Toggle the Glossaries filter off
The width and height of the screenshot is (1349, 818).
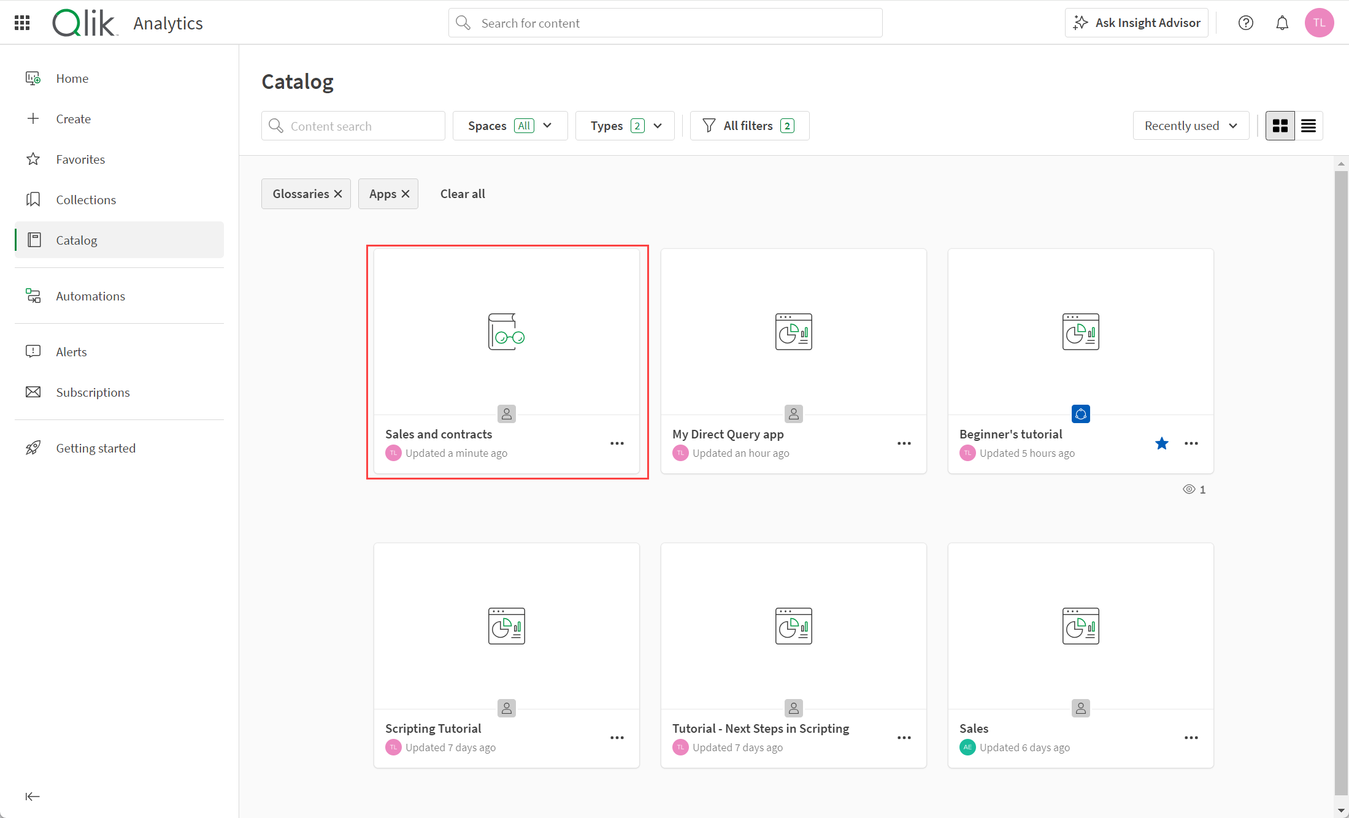[337, 193]
